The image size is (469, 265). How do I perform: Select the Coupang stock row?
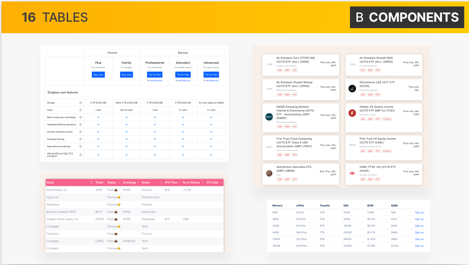click(x=135, y=241)
